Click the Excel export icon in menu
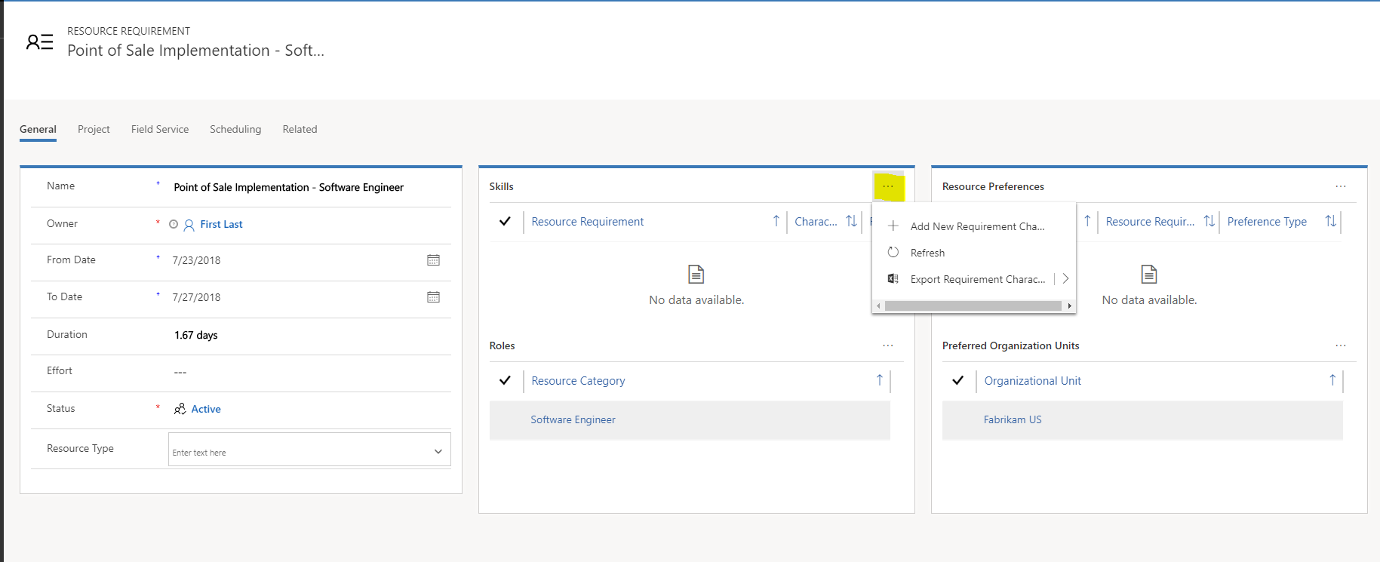The image size is (1380, 562). pyautogui.click(x=893, y=278)
